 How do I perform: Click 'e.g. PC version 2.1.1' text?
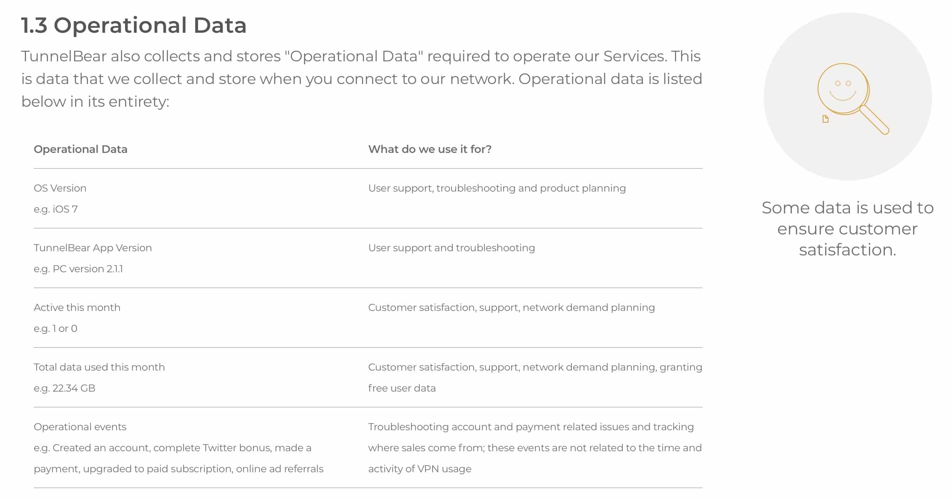coord(78,269)
